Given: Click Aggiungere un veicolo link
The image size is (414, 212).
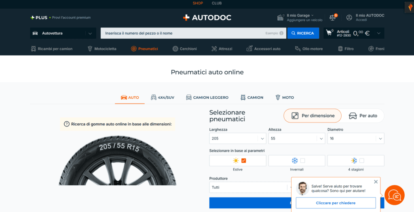Looking at the screenshot, I should click(x=304, y=20).
